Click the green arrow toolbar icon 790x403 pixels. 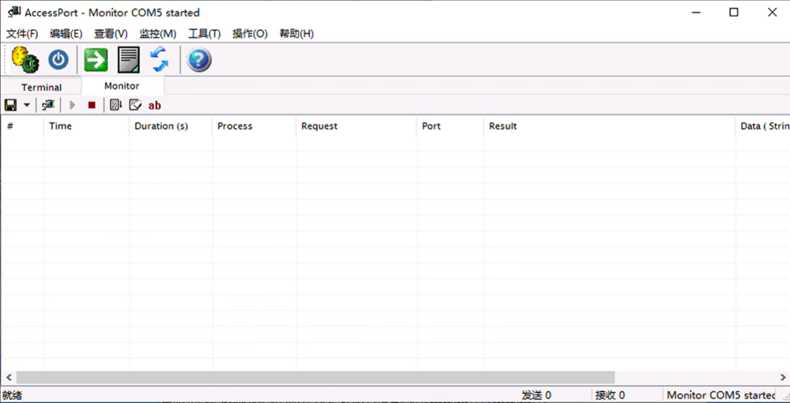point(96,59)
